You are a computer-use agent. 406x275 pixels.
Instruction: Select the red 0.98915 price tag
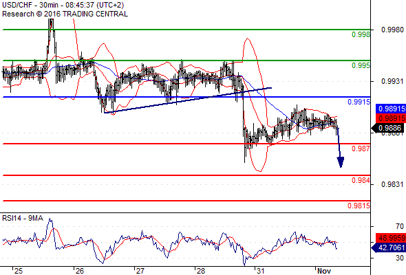390,118
